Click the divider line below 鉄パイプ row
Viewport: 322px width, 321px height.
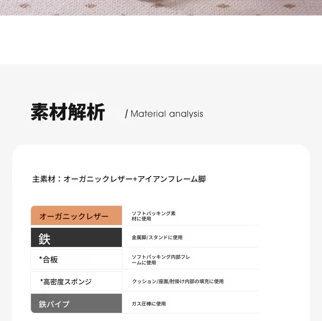click(190, 313)
